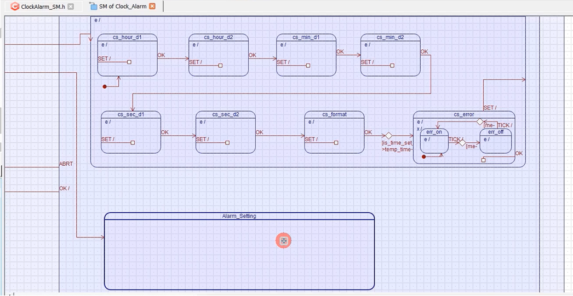Click SET internal transition end square in cs_sec_d2
Viewport: 573px width, 296px height.
pyautogui.click(x=227, y=143)
